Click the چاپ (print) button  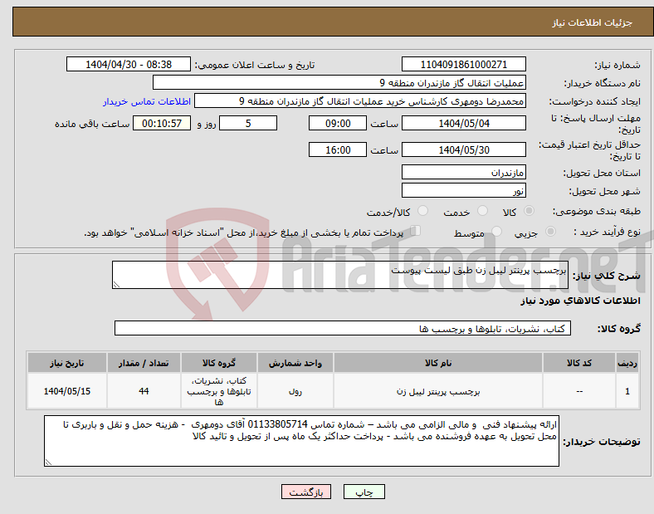click(x=364, y=492)
